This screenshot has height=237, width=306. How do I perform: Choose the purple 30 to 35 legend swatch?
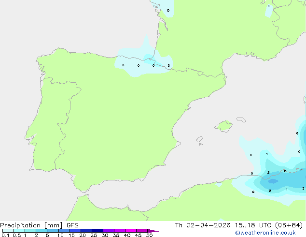click(x=109, y=231)
